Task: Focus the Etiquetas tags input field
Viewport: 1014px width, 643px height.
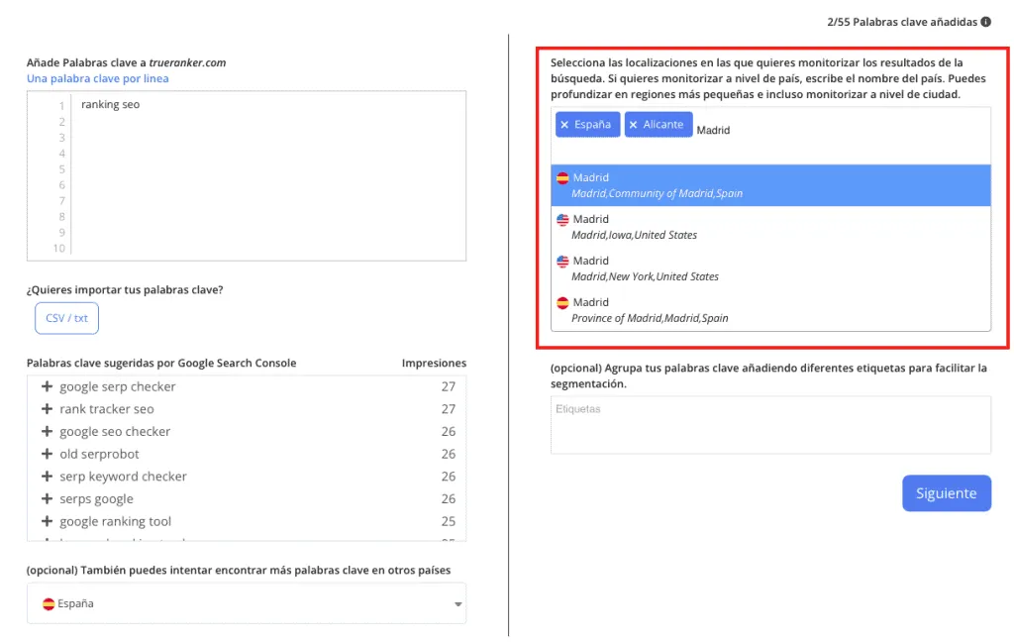Action: pos(770,425)
